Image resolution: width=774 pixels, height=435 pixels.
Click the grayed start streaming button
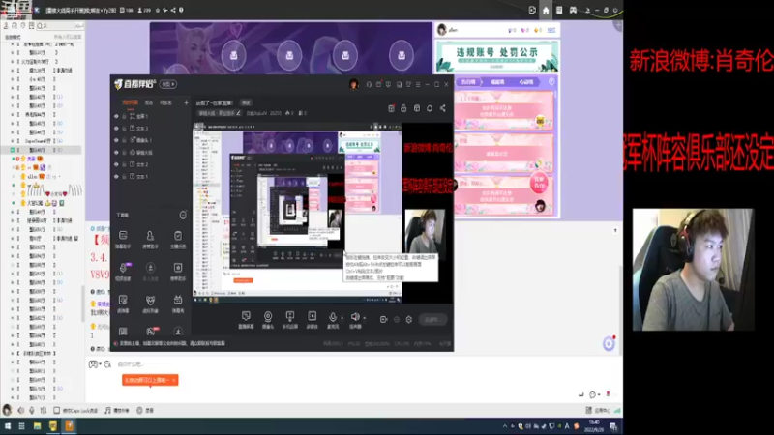(x=432, y=320)
